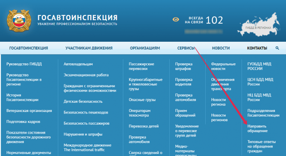Open Подразделения Госавтоинспекции link

click(263, 113)
